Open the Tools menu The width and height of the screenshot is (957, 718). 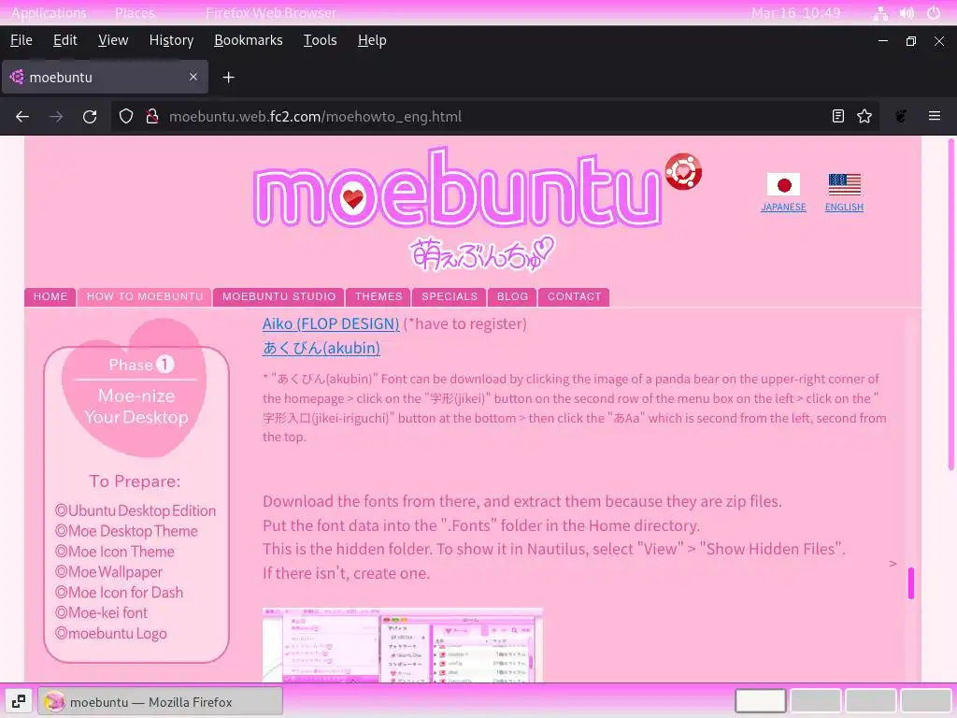tap(320, 40)
